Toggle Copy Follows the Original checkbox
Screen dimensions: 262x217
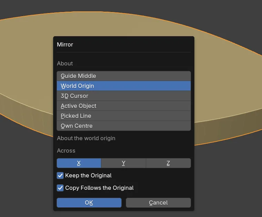60,188
